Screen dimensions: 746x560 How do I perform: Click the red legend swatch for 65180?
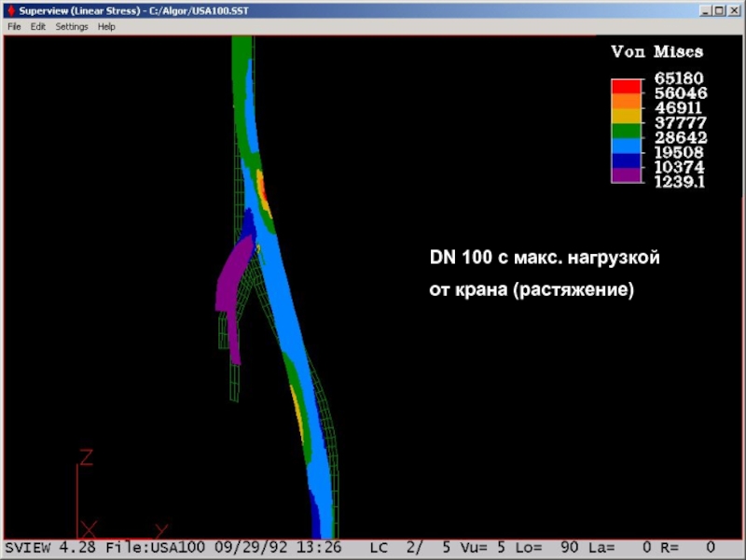(x=626, y=87)
